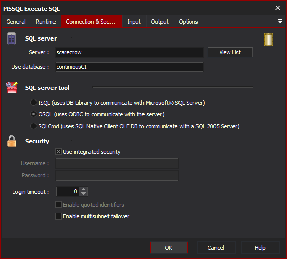Click the 'Security' section heading
The height and width of the screenshot is (259, 287).
[x=37, y=141]
